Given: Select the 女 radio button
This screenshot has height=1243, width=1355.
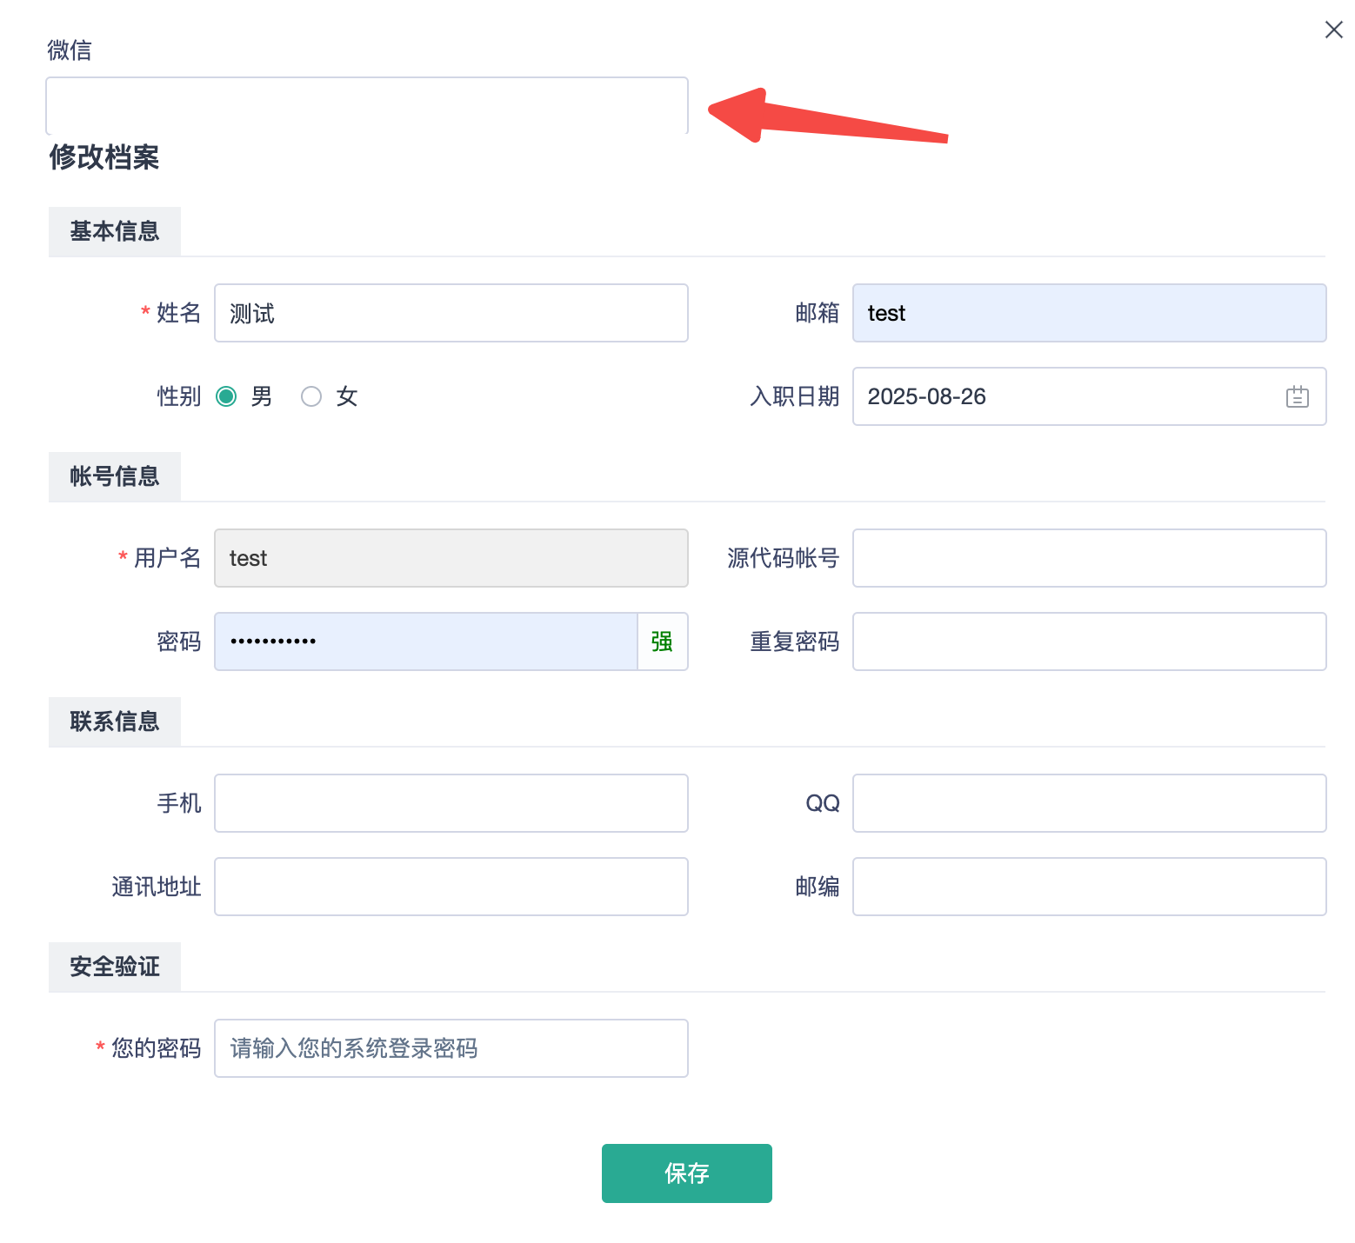Looking at the screenshot, I should 311,397.
